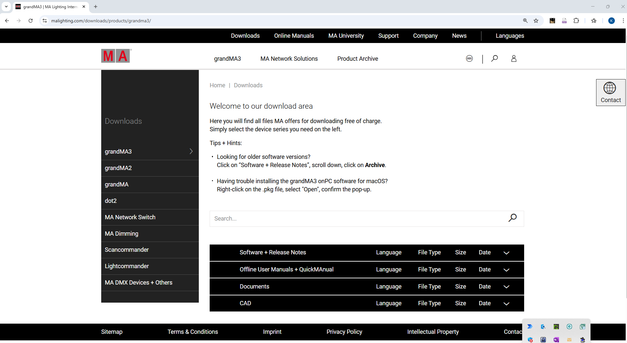Screen dimensions: 627x343
Task: Click the Home breadcrumb link
Action: tap(217, 85)
